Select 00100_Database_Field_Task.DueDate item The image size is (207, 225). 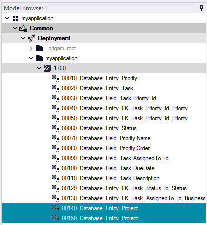(108, 168)
